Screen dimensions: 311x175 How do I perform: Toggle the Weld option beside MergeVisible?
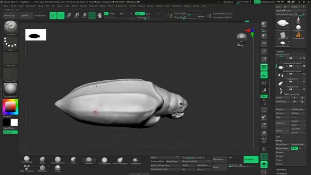click(294, 148)
